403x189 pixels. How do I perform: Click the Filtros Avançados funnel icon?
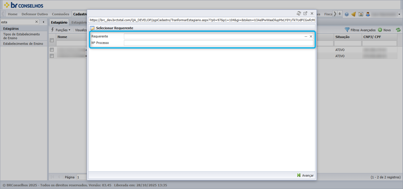coord(347,30)
